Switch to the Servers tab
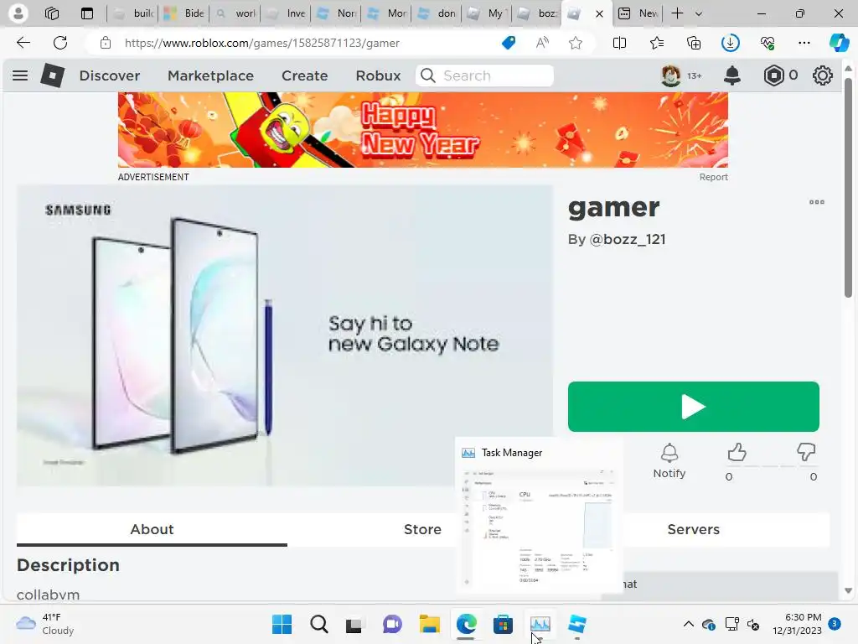The width and height of the screenshot is (858, 644). [x=693, y=530]
